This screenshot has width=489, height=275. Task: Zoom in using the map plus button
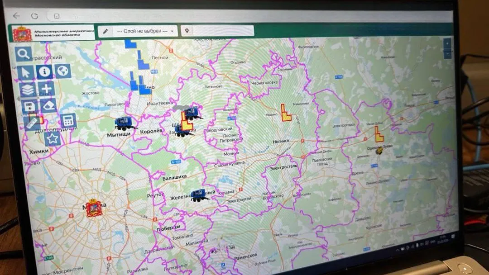click(447, 44)
